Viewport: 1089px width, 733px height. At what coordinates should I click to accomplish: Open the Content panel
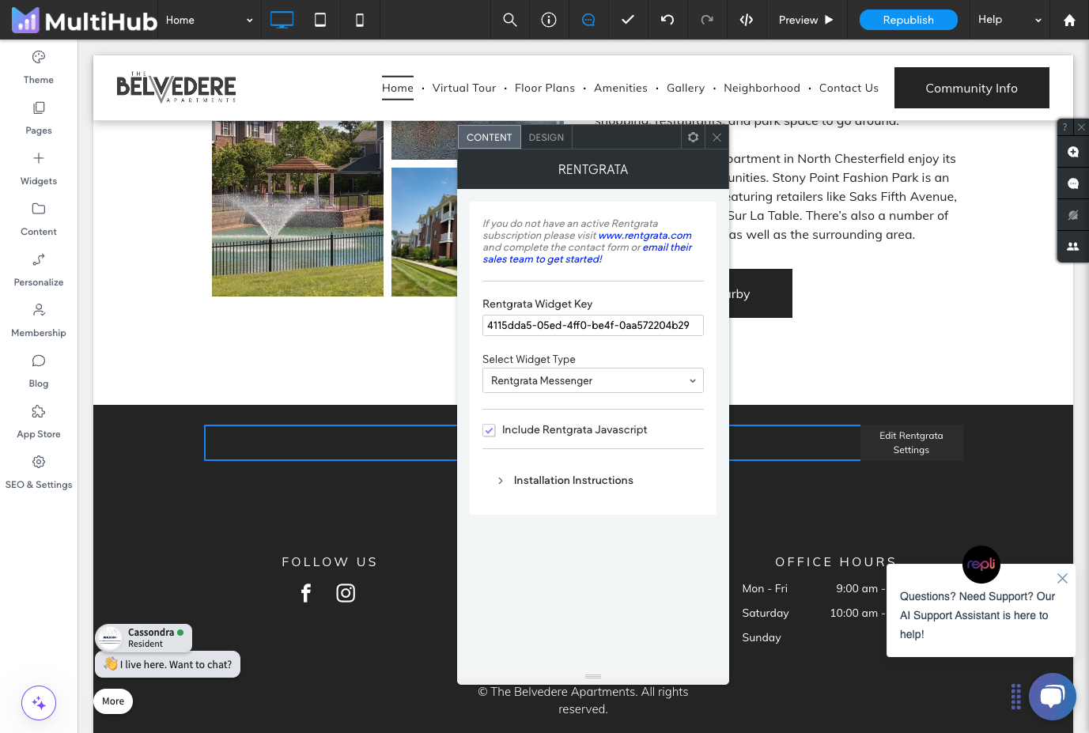click(39, 219)
